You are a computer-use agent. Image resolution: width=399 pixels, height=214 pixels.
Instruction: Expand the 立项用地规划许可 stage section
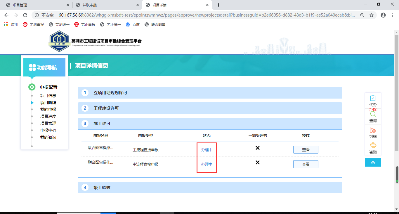[210, 93]
